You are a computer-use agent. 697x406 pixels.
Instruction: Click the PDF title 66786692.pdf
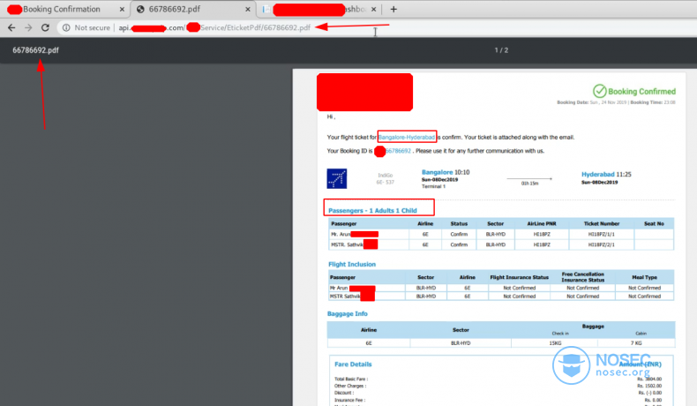point(35,50)
